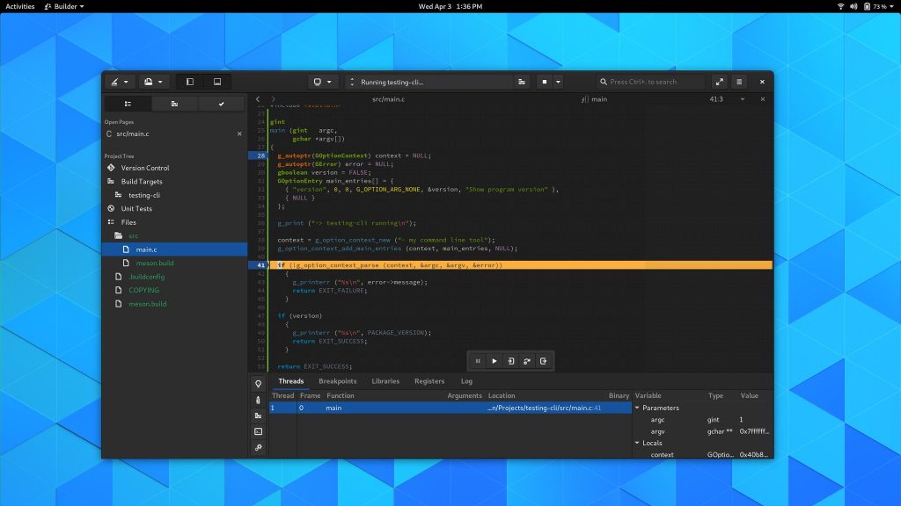Navigate back with the editor left chevron
This screenshot has height=506, width=901.
[258, 99]
